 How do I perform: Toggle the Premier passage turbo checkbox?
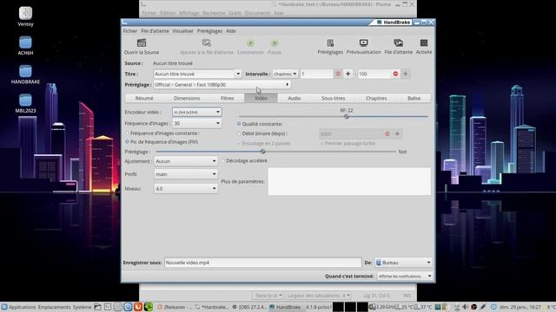[322, 144]
